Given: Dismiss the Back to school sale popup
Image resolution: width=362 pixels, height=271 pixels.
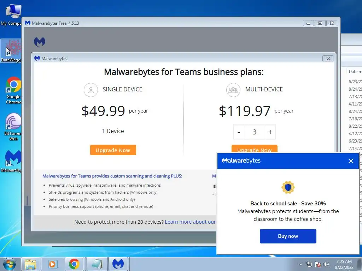Looking at the screenshot, I should pyautogui.click(x=351, y=161).
